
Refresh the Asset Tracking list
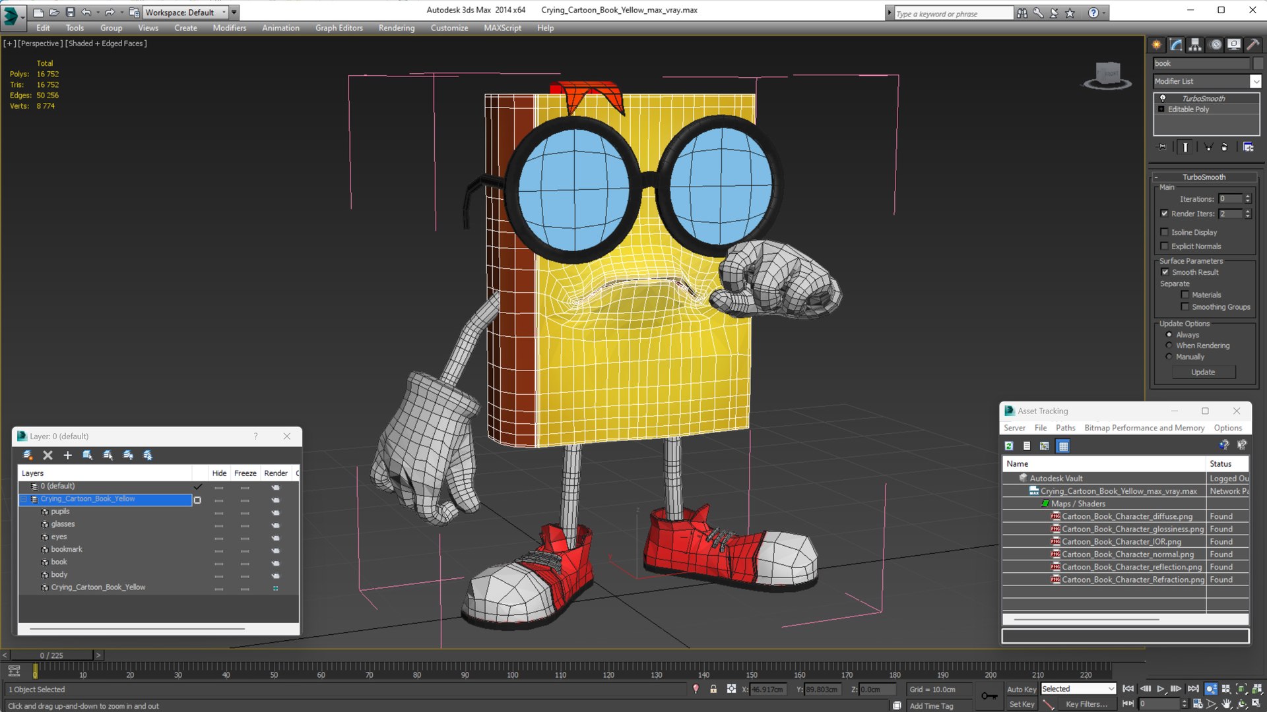point(1009,446)
